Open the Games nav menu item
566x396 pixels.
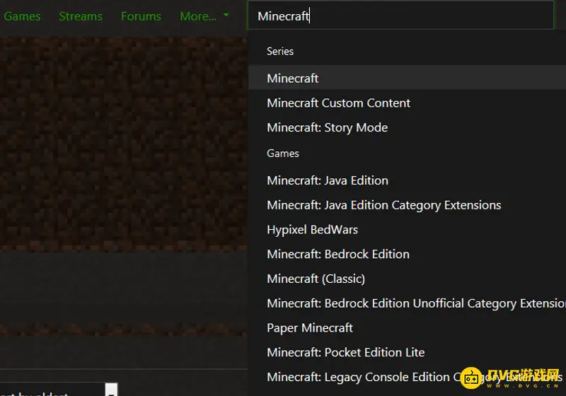click(x=22, y=16)
